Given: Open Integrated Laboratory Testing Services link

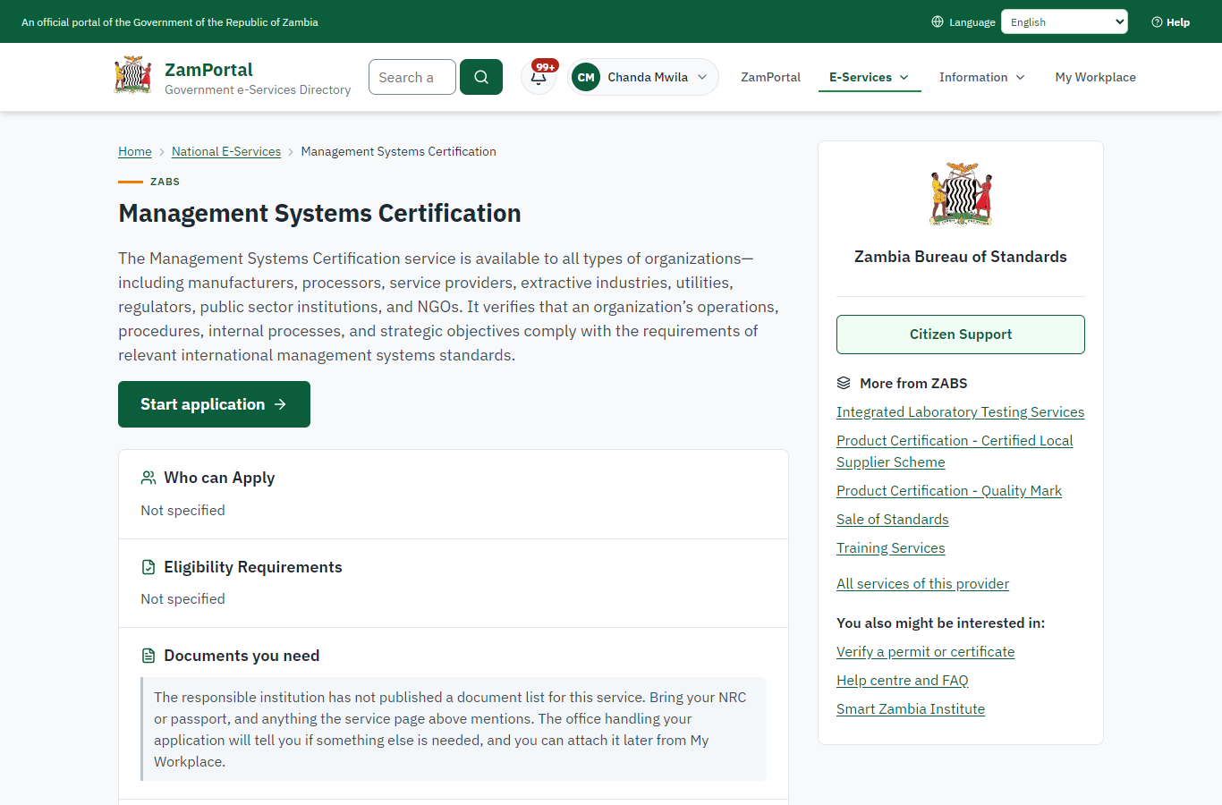Looking at the screenshot, I should (960, 412).
